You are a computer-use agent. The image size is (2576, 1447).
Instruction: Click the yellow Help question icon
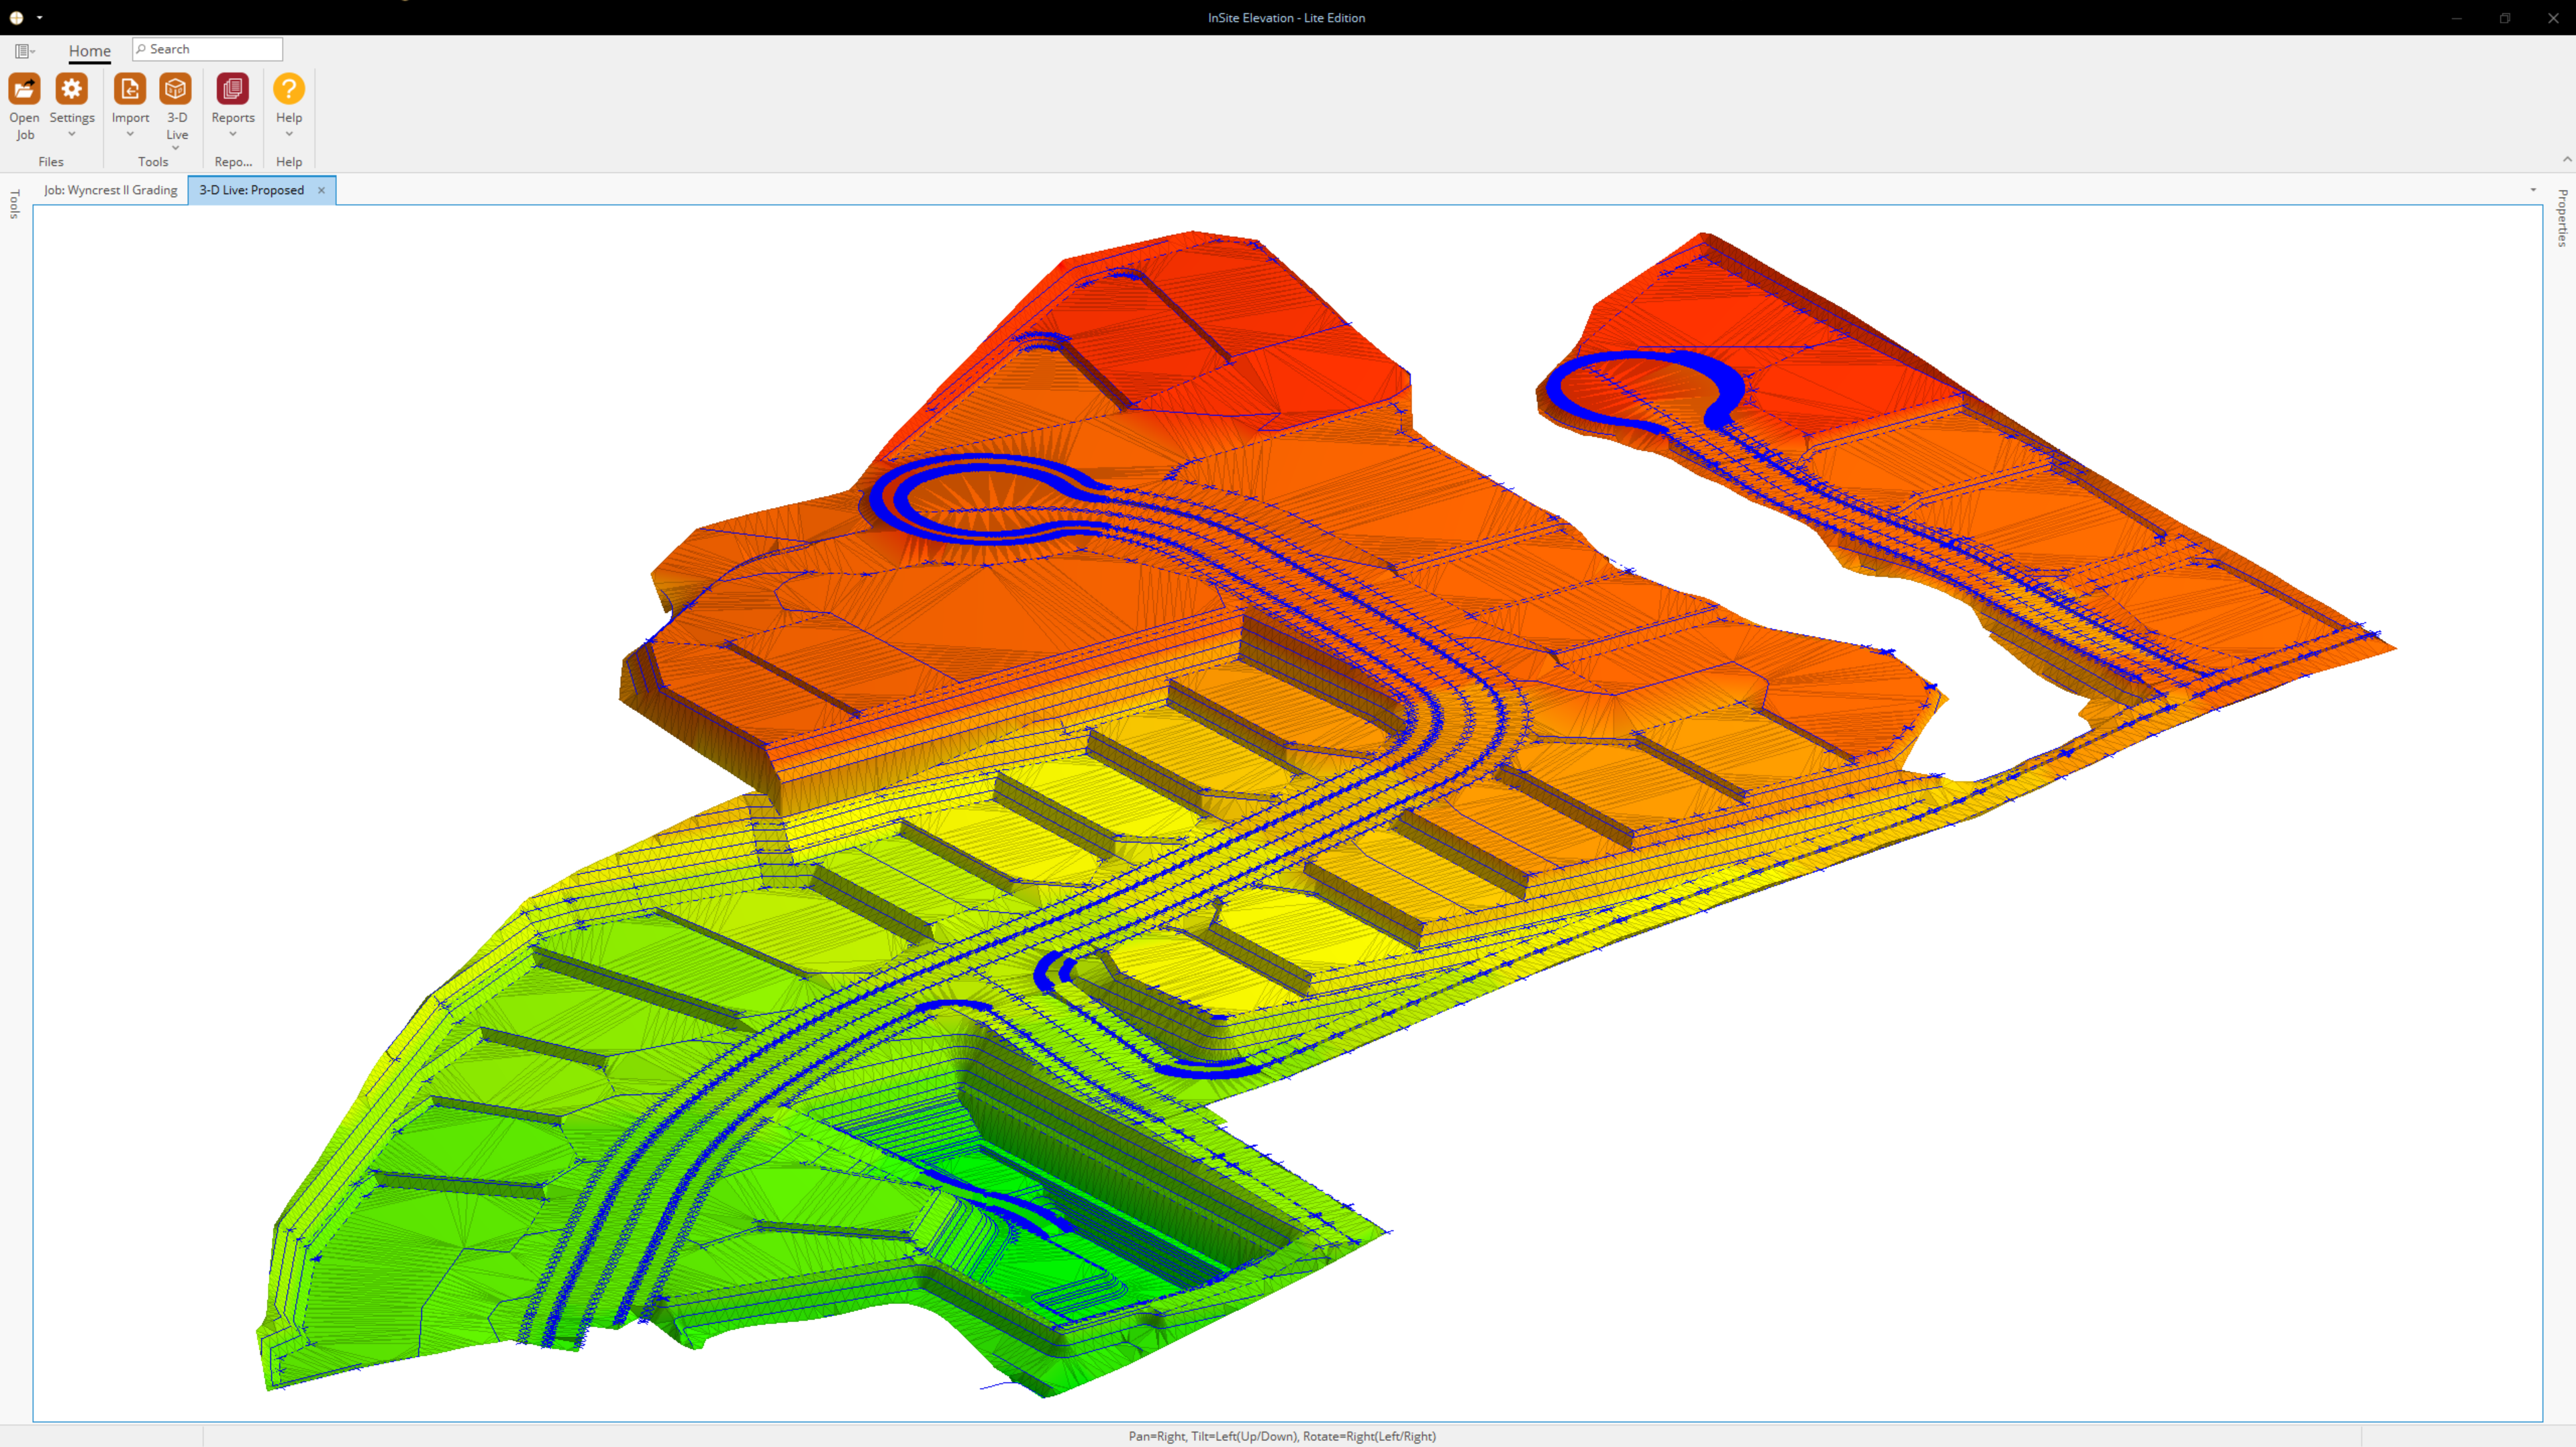[x=289, y=89]
